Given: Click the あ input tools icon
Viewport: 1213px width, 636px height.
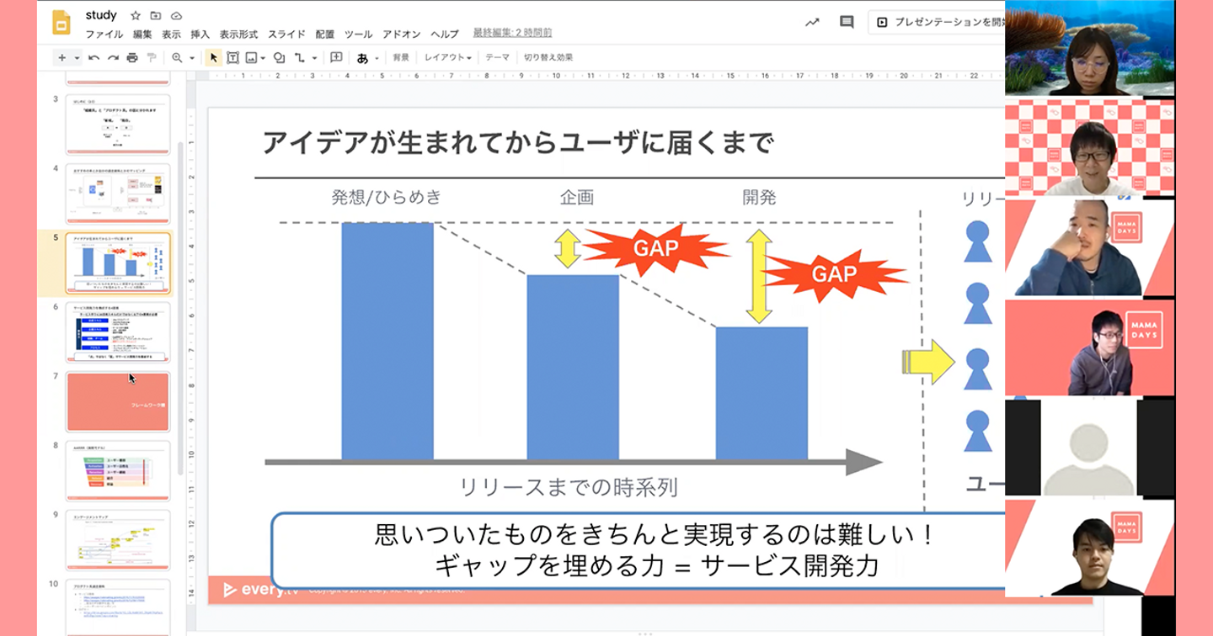Looking at the screenshot, I should pos(362,58).
